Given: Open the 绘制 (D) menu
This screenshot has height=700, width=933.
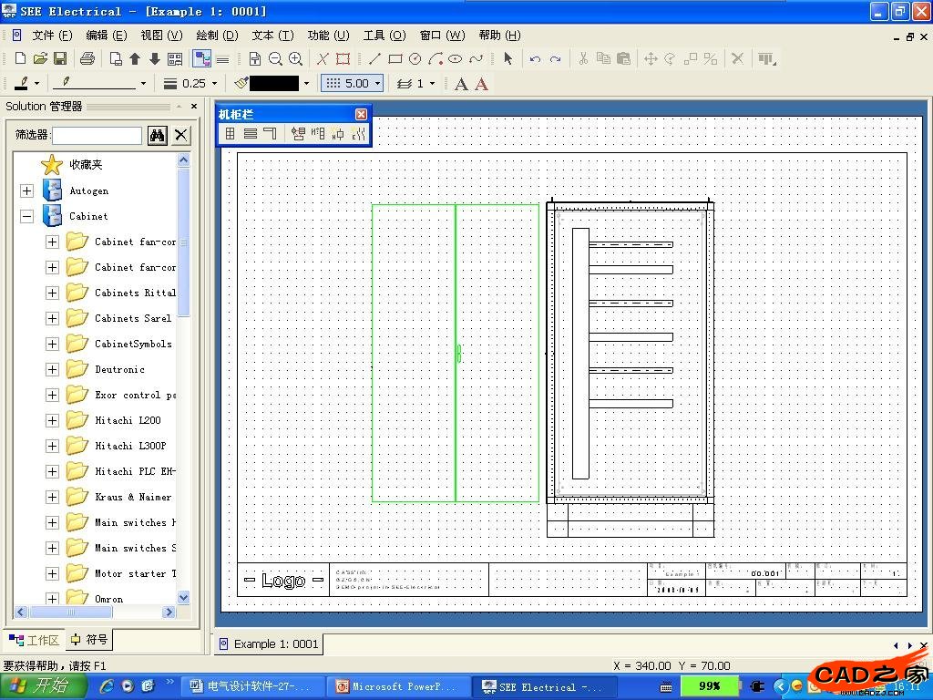Looking at the screenshot, I should (x=217, y=35).
